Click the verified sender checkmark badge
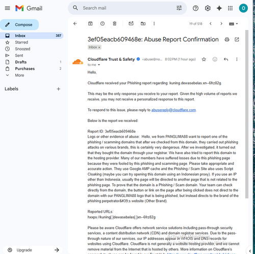 point(138,59)
